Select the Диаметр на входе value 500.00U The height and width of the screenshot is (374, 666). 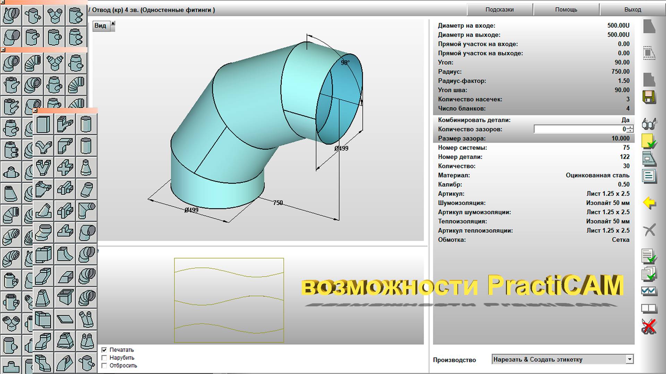pyautogui.click(x=618, y=26)
